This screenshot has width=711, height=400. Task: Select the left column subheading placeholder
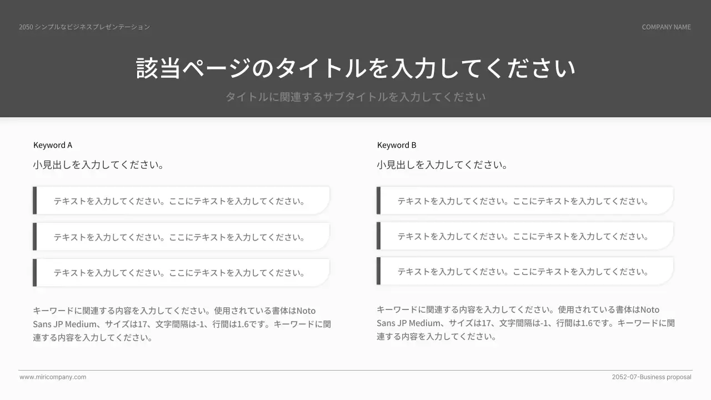98,164
